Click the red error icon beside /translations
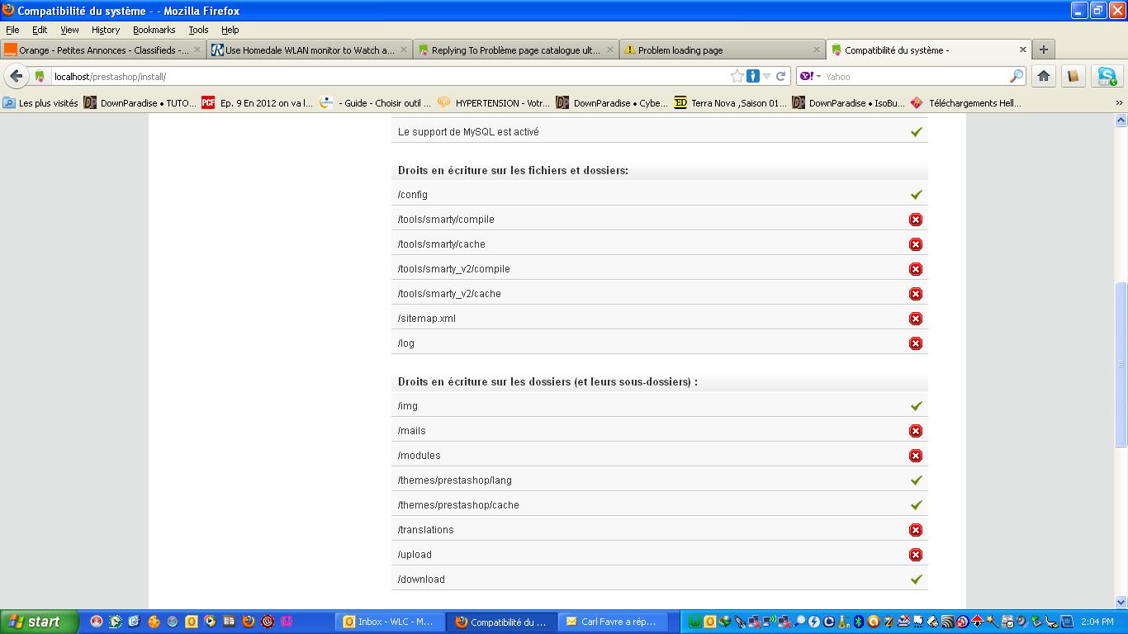This screenshot has height=634, width=1128. click(916, 530)
